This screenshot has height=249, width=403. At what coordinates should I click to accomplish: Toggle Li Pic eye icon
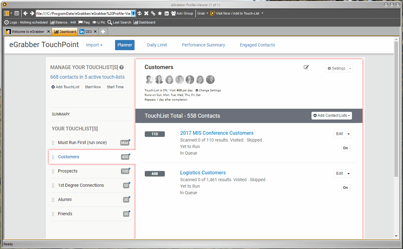(x=99, y=22)
